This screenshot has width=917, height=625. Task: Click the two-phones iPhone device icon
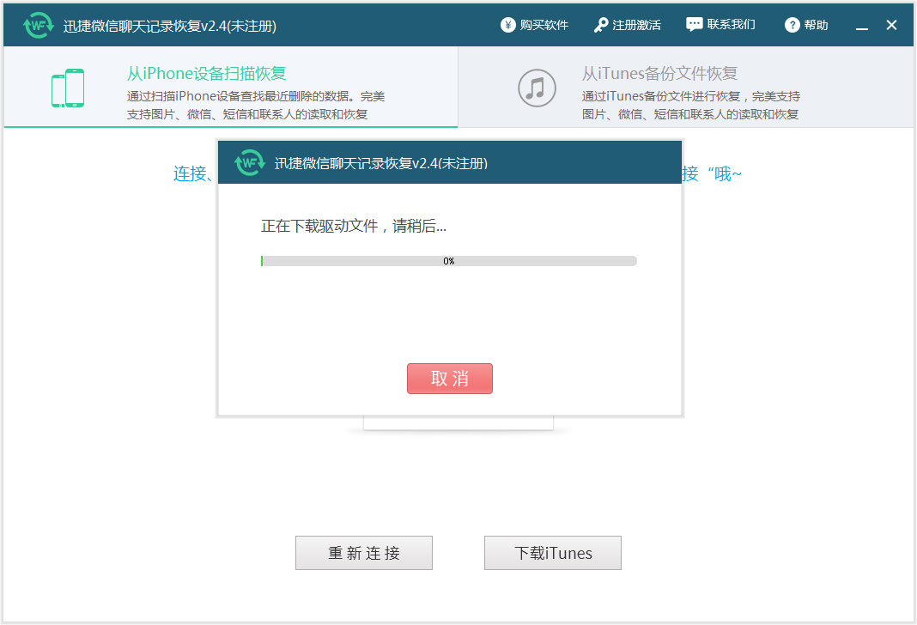[68, 88]
